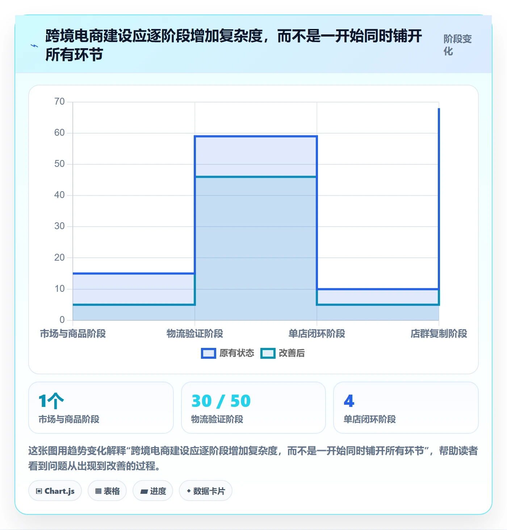Click the x-axis label 市场与商品阶段
Screen dimensions: 507x530
pos(73,333)
